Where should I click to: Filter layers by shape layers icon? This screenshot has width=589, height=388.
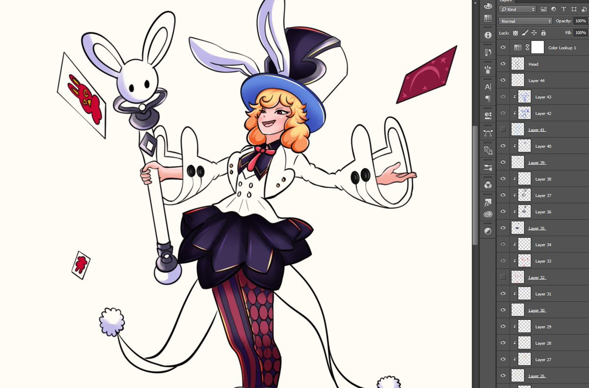[573, 9]
